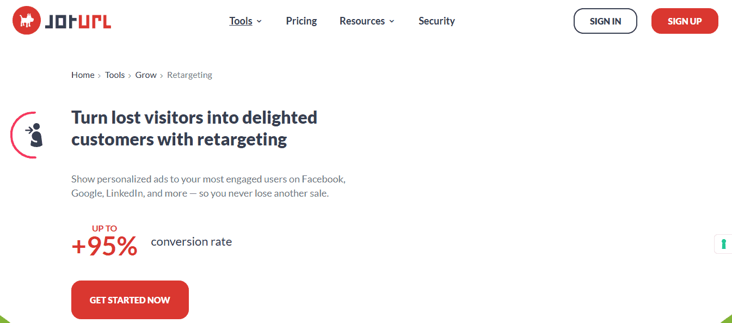Click the red SIGN UP button
This screenshot has height=323, width=732.
click(x=685, y=21)
